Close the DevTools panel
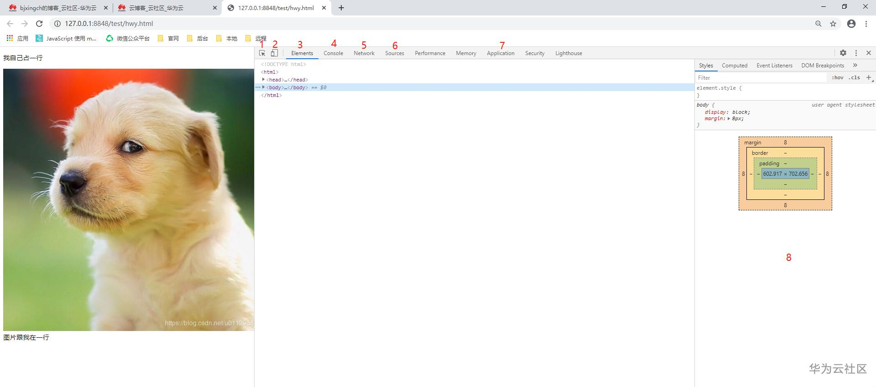This screenshot has height=387, width=876. coord(869,53)
